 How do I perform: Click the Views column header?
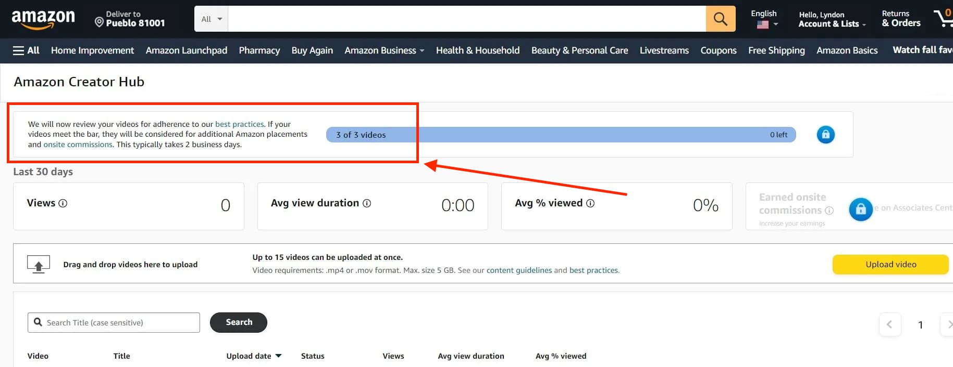(393, 356)
